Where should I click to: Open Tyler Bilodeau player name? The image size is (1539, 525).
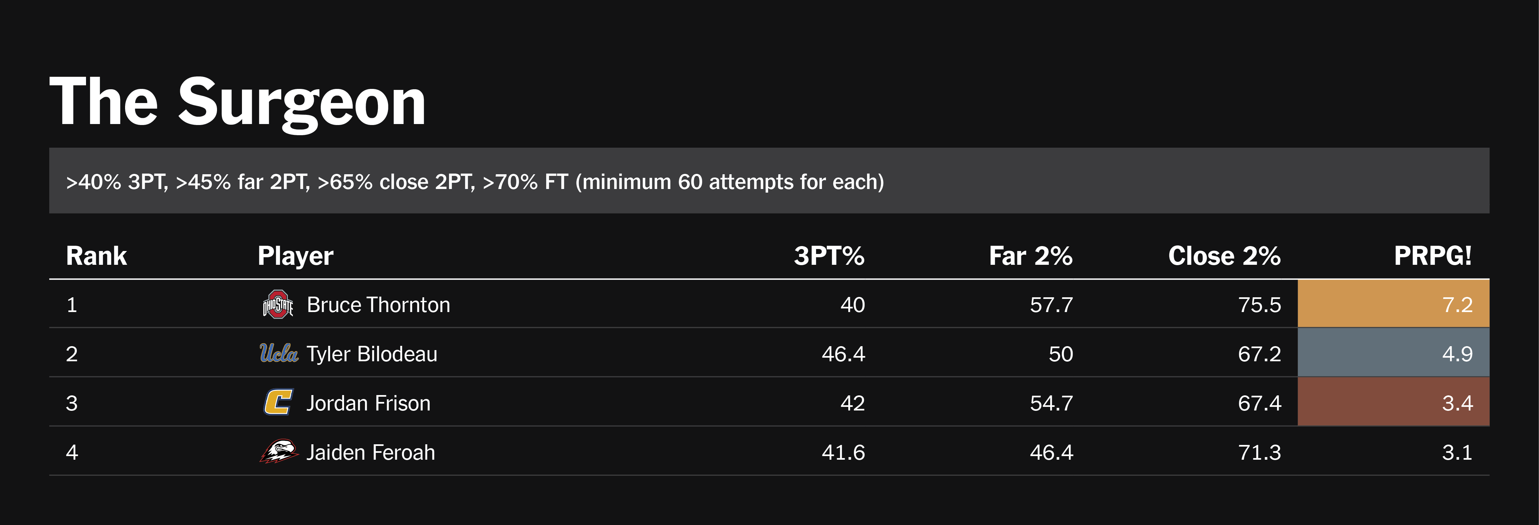(372, 354)
